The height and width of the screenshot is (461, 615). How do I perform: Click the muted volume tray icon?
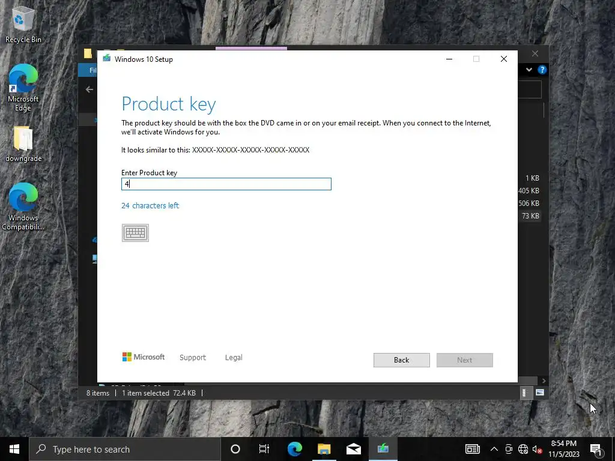click(537, 449)
